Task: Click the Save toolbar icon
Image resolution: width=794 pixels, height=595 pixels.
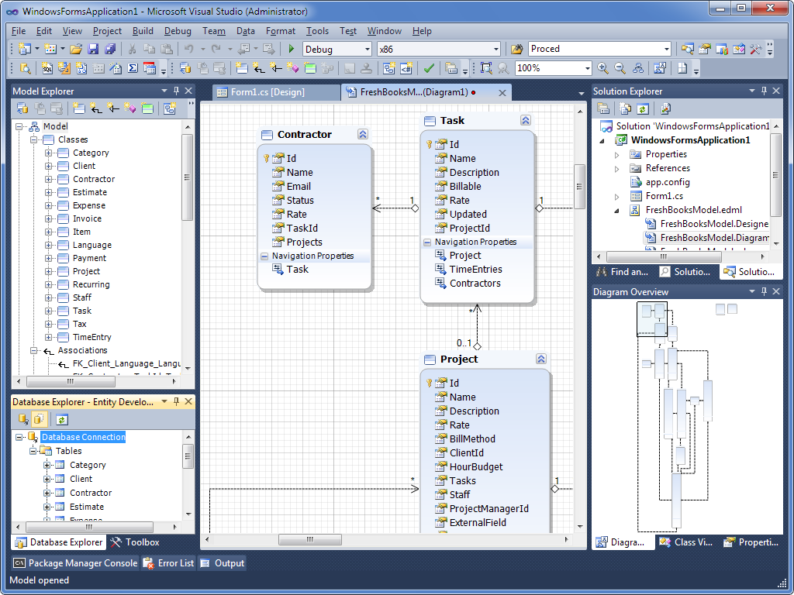Action: pos(93,49)
